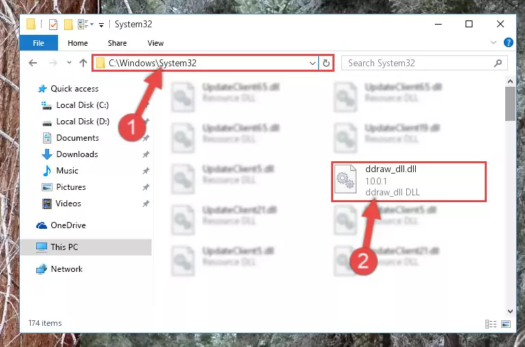Open the address bar history dropdown
The width and height of the screenshot is (525, 347).
click(313, 63)
